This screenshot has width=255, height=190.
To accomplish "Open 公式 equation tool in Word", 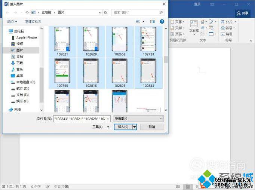I will [x=228, y=22].
